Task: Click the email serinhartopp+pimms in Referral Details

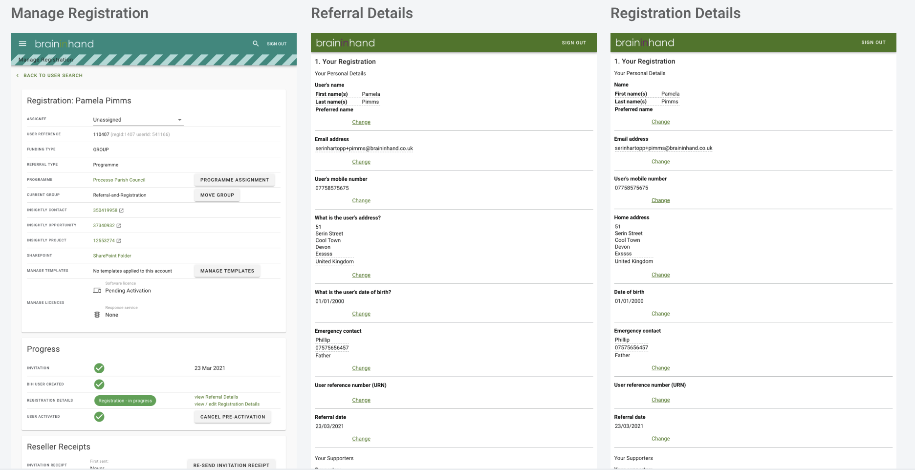Action: click(x=364, y=149)
